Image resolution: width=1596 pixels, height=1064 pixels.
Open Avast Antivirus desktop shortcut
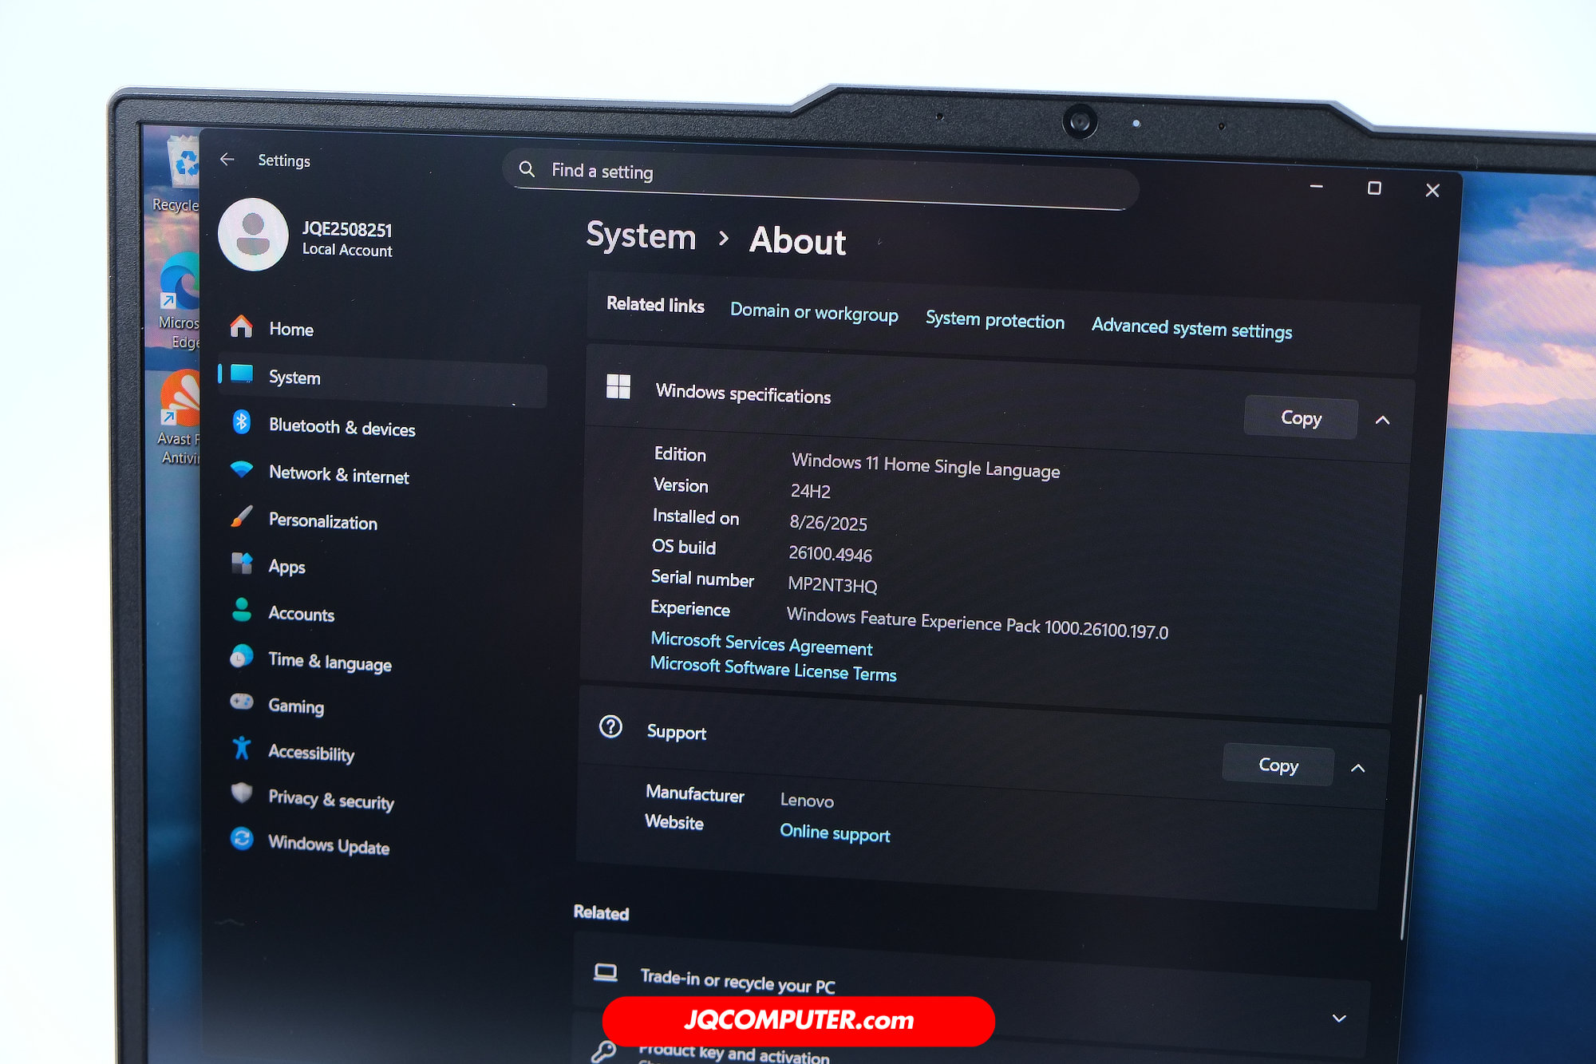[180, 417]
